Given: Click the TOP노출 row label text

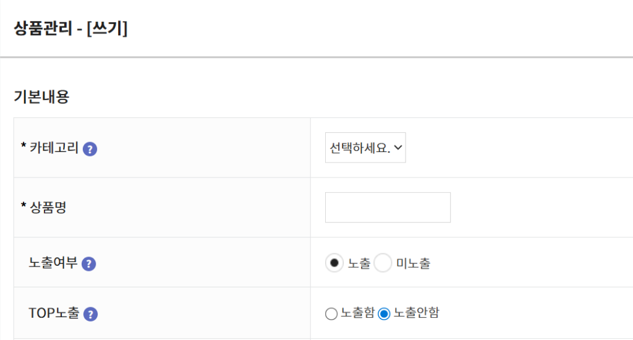Looking at the screenshot, I should pyautogui.click(x=54, y=313).
